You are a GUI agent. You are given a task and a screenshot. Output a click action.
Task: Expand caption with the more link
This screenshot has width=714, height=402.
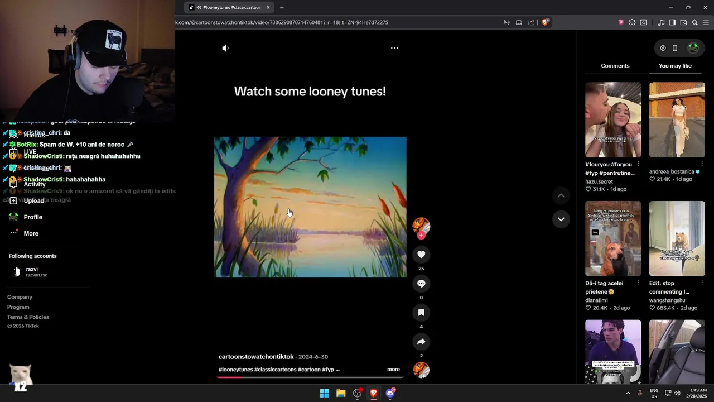[393, 370]
